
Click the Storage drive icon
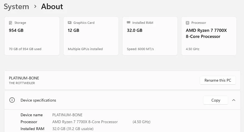tap(11, 23)
